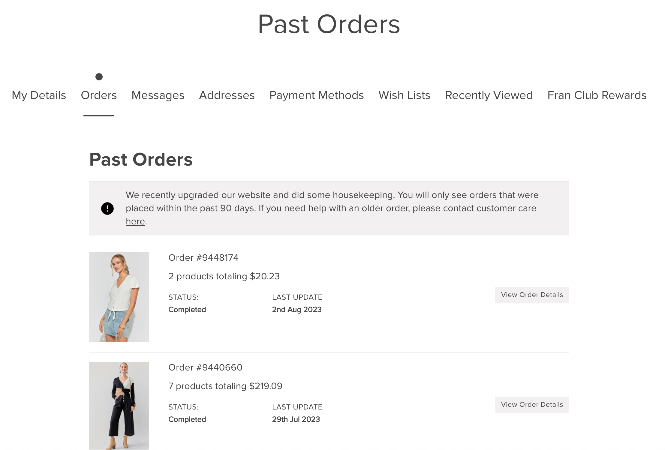Expand order #9440660 product details

tap(532, 405)
